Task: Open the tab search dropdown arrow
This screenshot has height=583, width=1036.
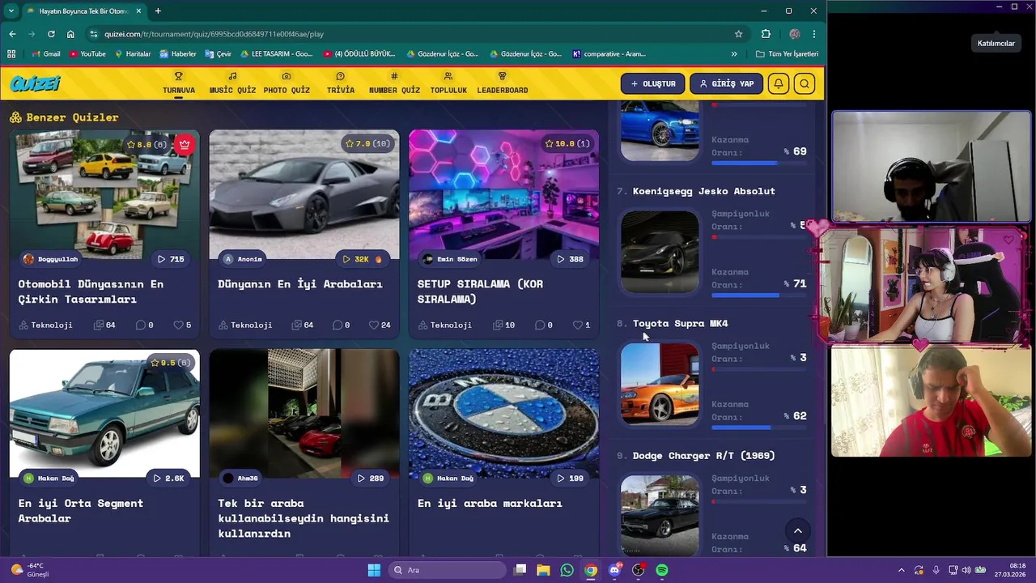Action: pyautogui.click(x=11, y=11)
